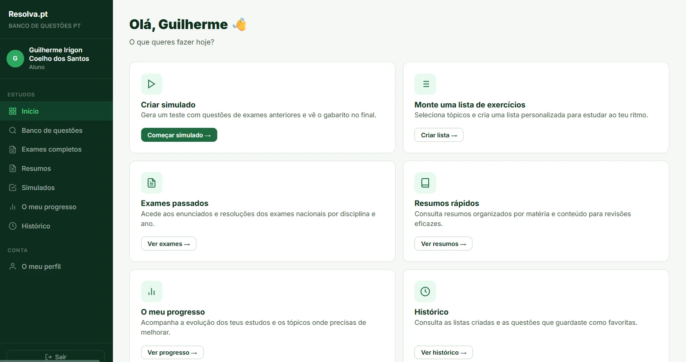This screenshot has width=686, height=362.
Task: Click the Criar simulado card title
Action: coord(168,105)
